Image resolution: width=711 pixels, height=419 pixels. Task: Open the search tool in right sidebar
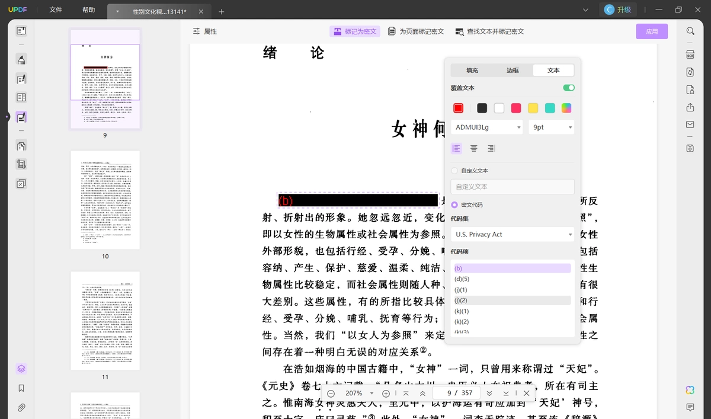click(x=690, y=31)
